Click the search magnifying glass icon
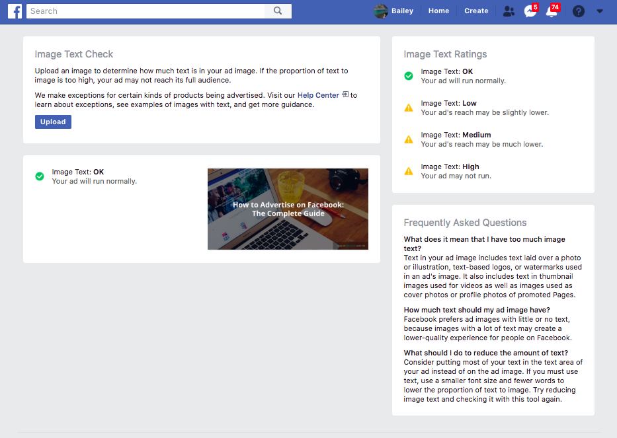 pyautogui.click(x=277, y=11)
